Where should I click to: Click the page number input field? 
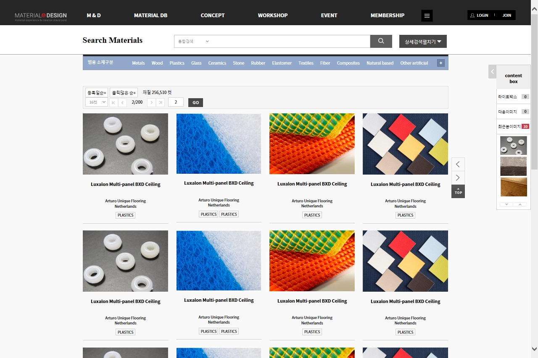[x=175, y=102]
